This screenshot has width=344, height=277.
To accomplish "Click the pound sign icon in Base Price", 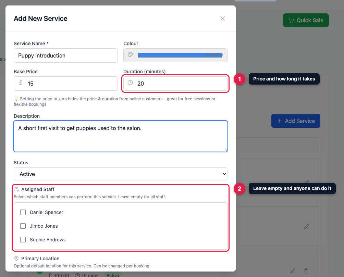I will (x=21, y=83).
